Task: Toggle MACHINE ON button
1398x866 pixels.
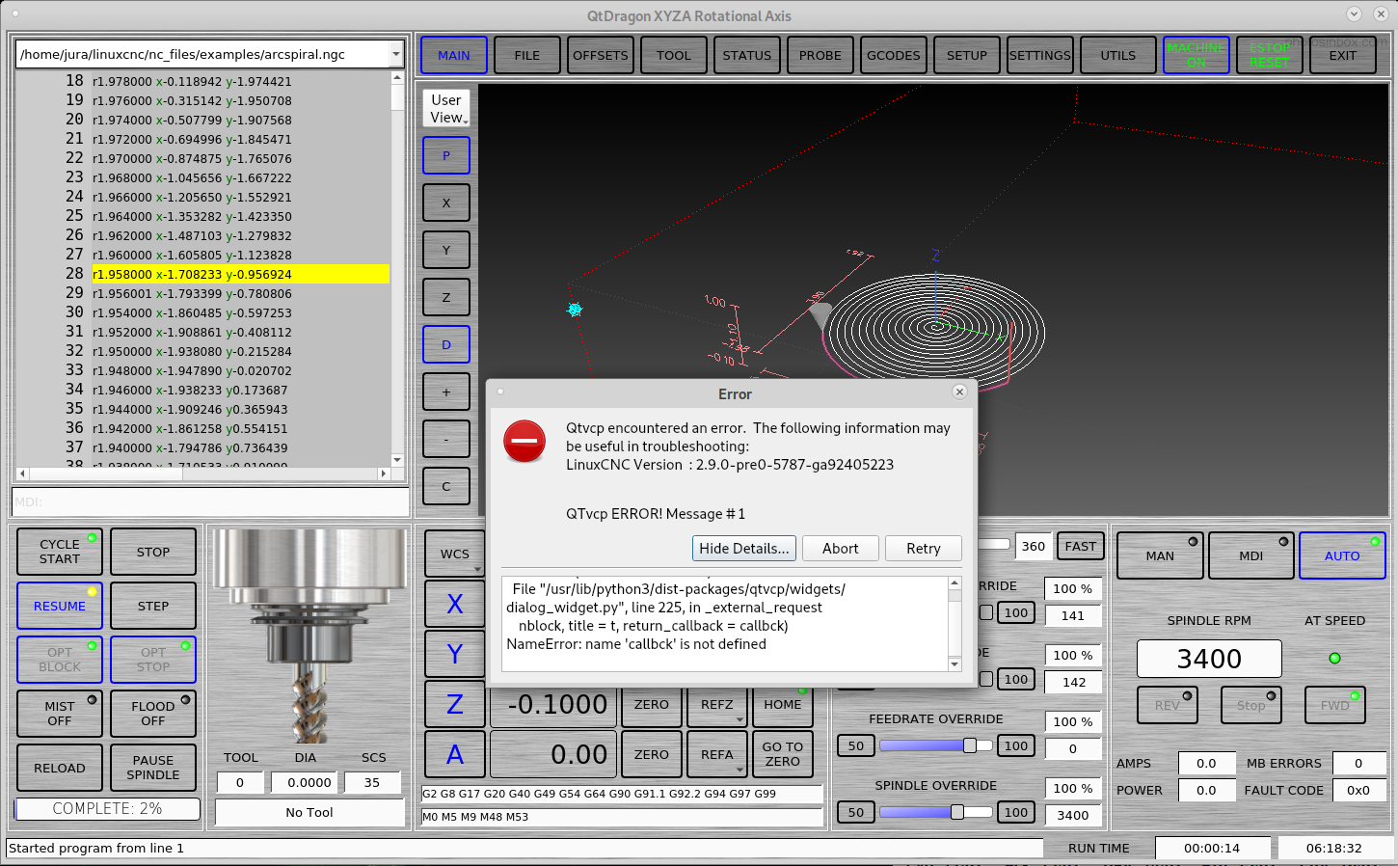Action: [1196, 55]
